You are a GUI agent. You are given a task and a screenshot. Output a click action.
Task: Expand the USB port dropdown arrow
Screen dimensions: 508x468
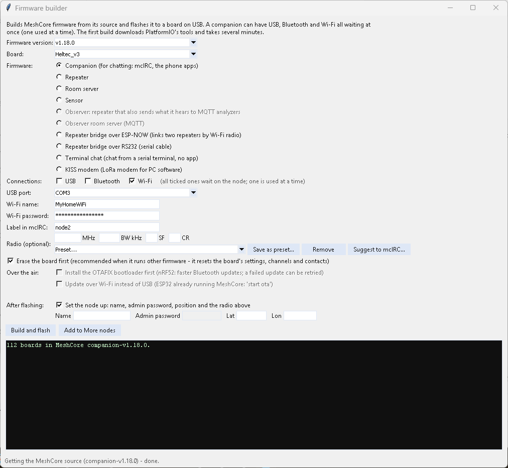pos(193,192)
